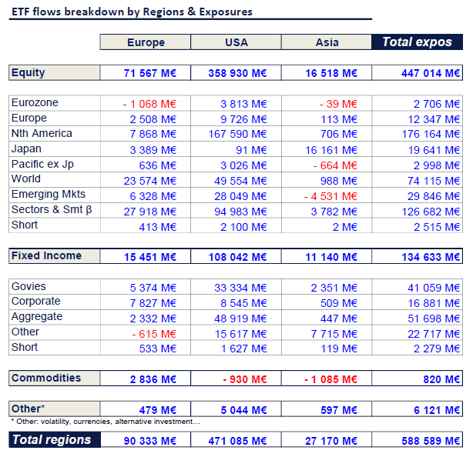Select the Govies row label
The width and height of the screenshot is (473, 457).
[x=29, y=286]
